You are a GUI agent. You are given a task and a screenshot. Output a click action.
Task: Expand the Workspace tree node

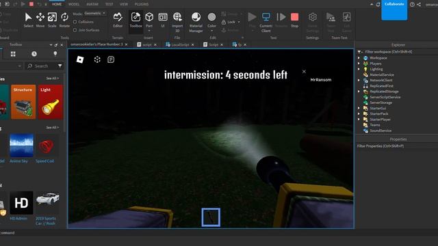359,57
